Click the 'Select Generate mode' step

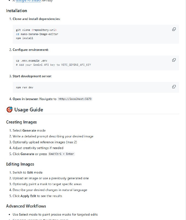pos(29,130)
